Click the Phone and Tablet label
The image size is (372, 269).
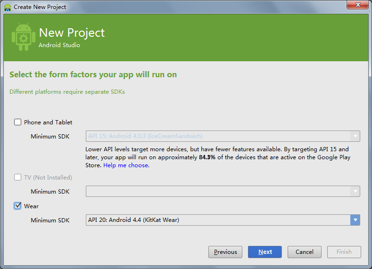click(x=48, y=122)
